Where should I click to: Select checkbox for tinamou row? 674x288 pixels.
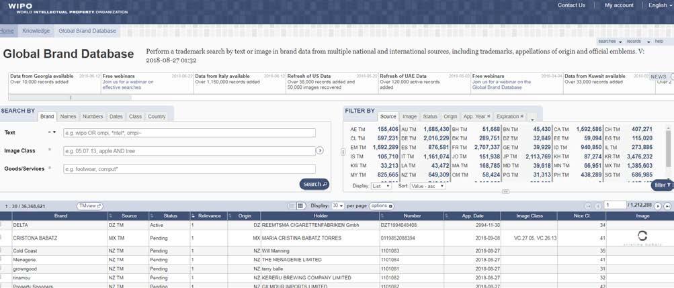pos(1,278)
